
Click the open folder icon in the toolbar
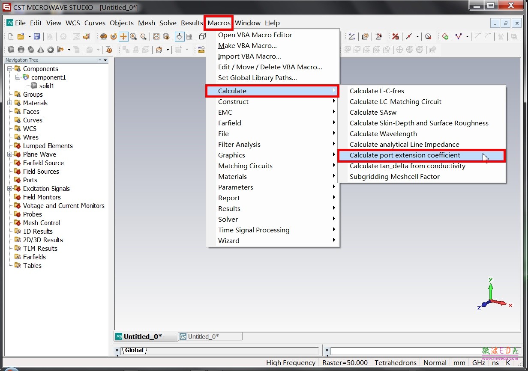(21, 37)
